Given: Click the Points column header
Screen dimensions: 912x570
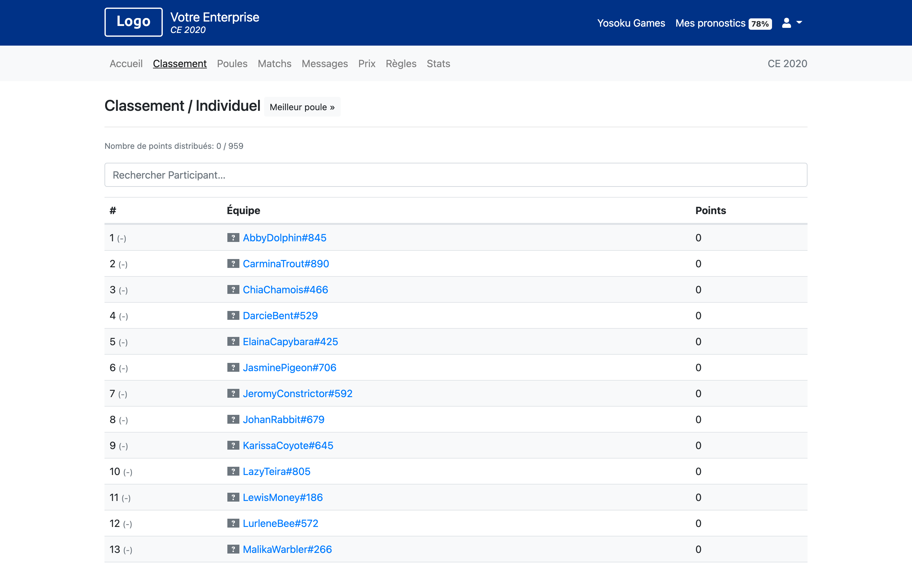Looking at the screenshot, I should [x=711, y=210].
